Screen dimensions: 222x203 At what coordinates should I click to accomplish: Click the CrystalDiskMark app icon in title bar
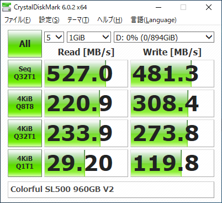(x=7, y=7)
